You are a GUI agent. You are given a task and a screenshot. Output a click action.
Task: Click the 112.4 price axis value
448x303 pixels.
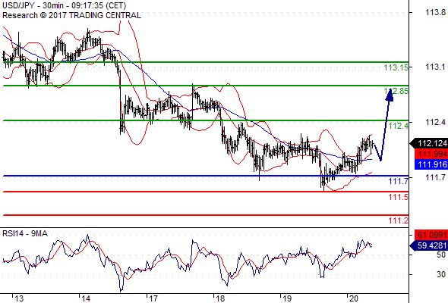(x=435, y=122)
